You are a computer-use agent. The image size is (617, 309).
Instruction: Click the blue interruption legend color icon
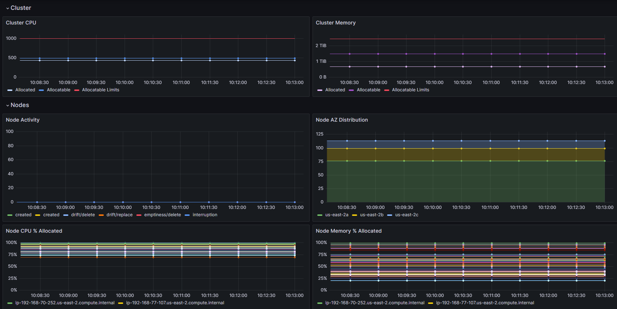[187, 215]
